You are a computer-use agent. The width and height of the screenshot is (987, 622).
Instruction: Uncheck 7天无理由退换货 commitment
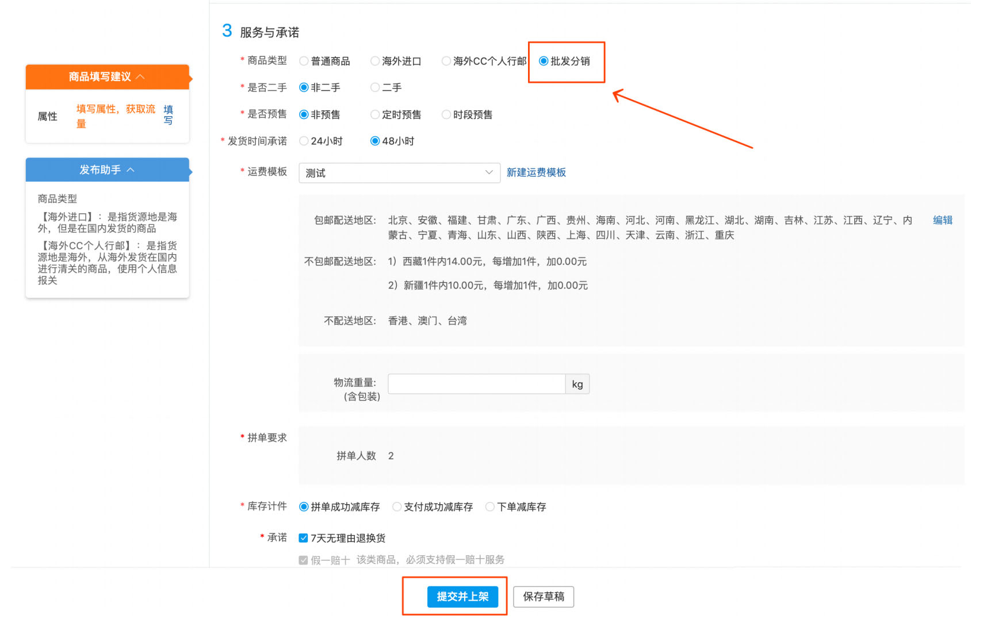click(x=303, y=537)
